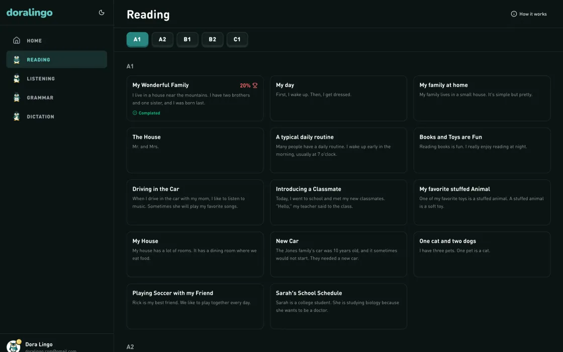Click the Completed status label

(x=149, y=113)
